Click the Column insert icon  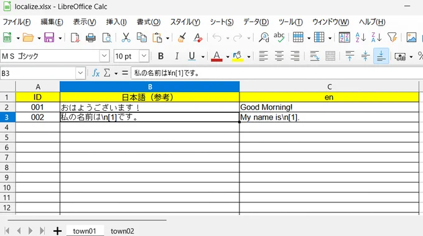click(x=319, y=37)
